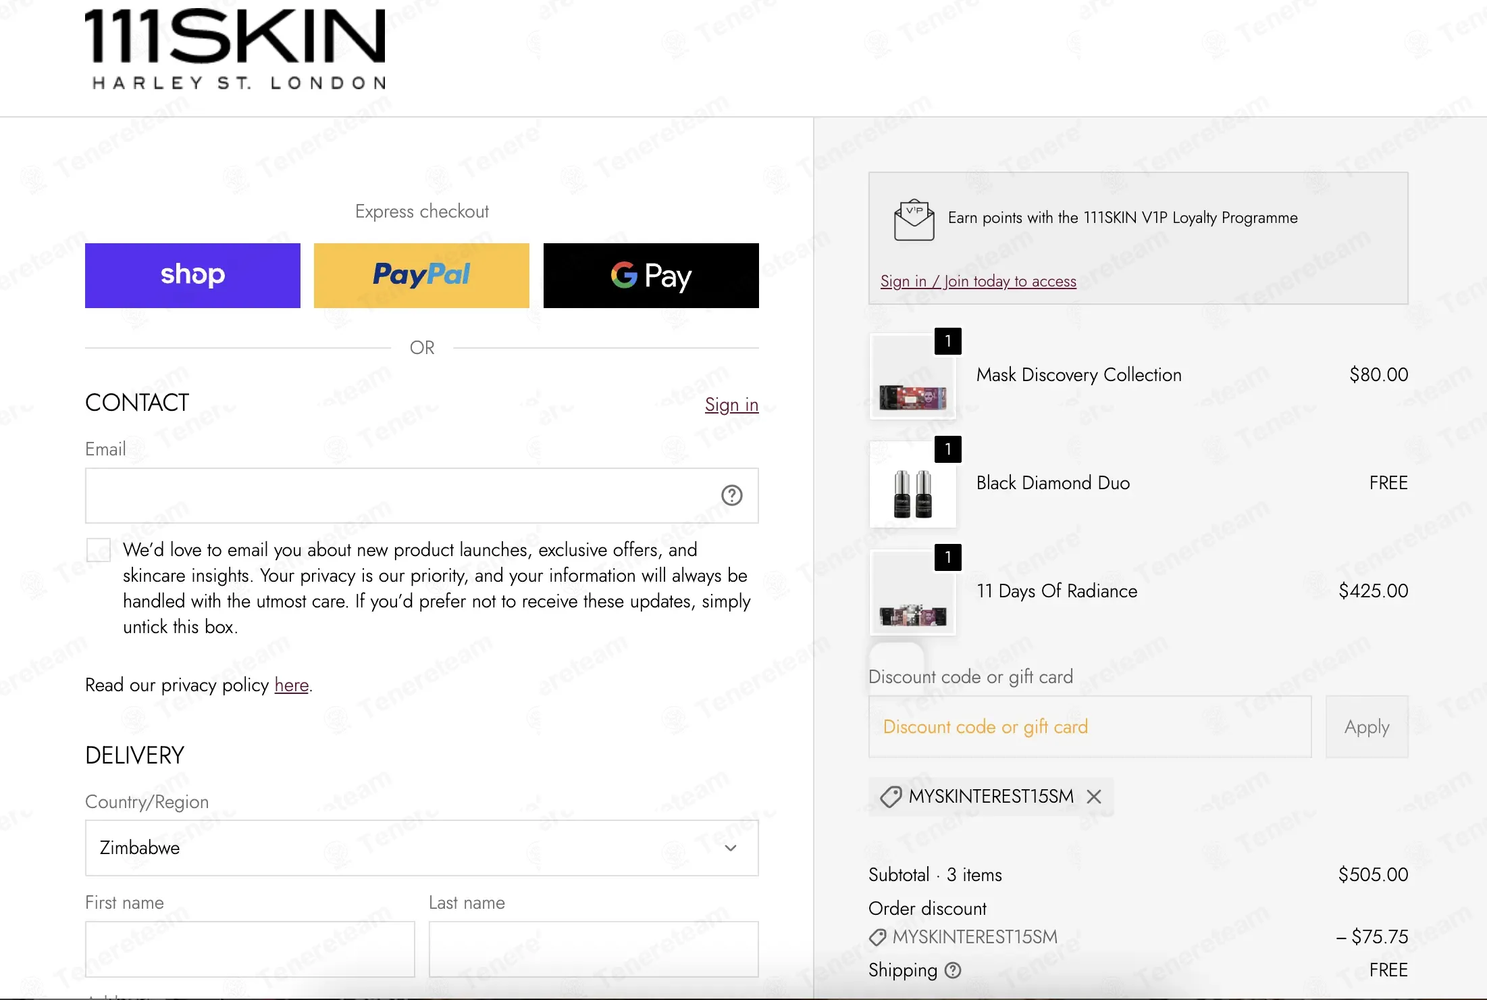
Task: Click the VIP loyalty envelope icon
Action: (x=914, y=220)
